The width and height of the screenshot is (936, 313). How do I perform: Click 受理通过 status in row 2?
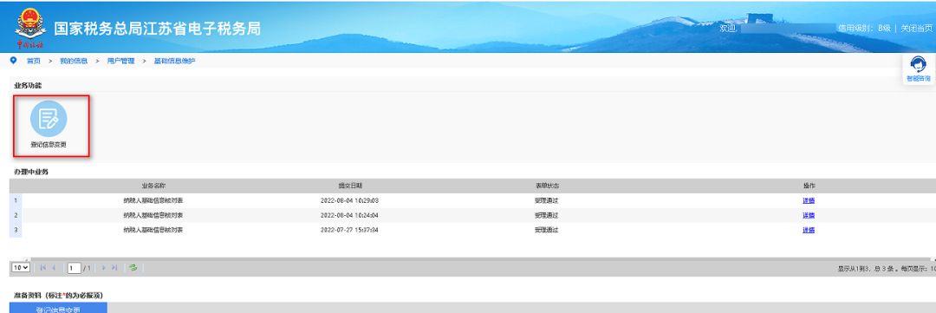547,215
